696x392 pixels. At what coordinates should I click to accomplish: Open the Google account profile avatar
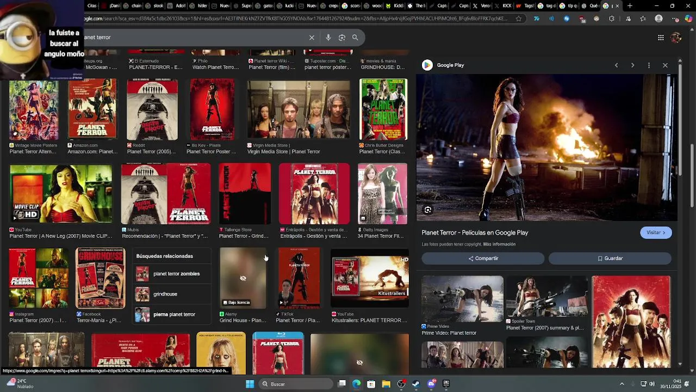coord(676,38)
